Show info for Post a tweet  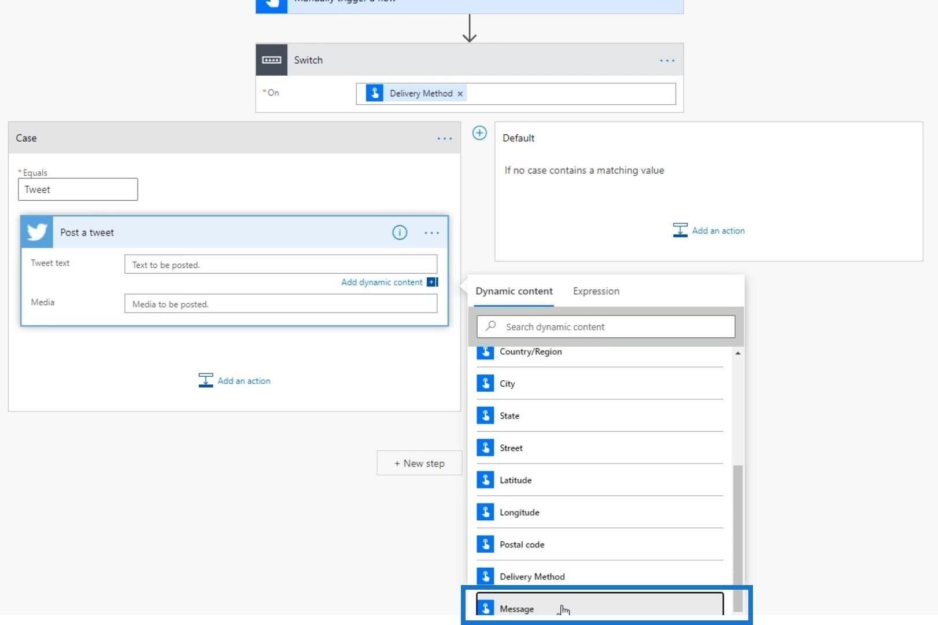[400, 233]
